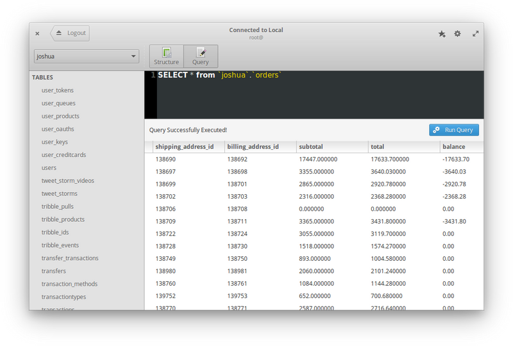
Task: Click balance value -3431.80
Action: coord(454,222)
